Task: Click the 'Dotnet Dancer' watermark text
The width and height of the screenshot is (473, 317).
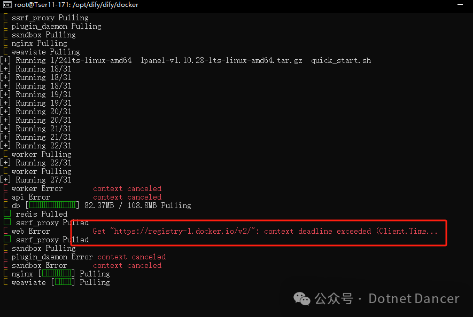Action: click(414, 298)
